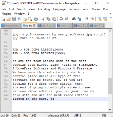
Task: Click the Ln : 66 status text
Action: pos(5,115)
